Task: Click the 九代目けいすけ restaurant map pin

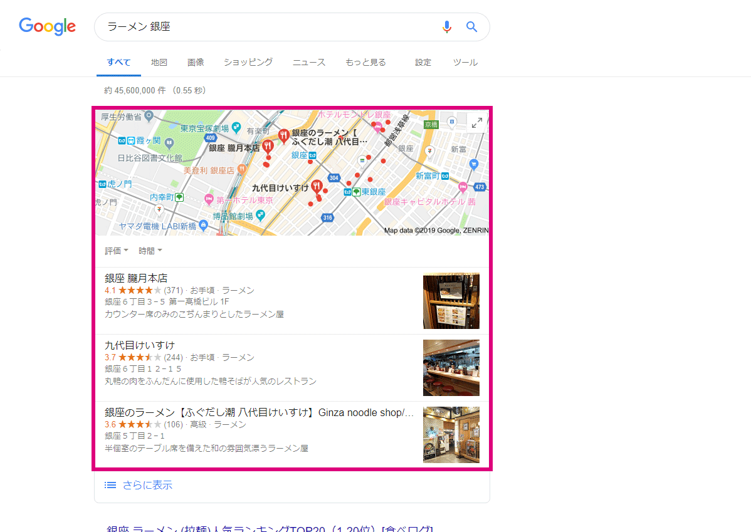Action: click(x=316, y=186)
